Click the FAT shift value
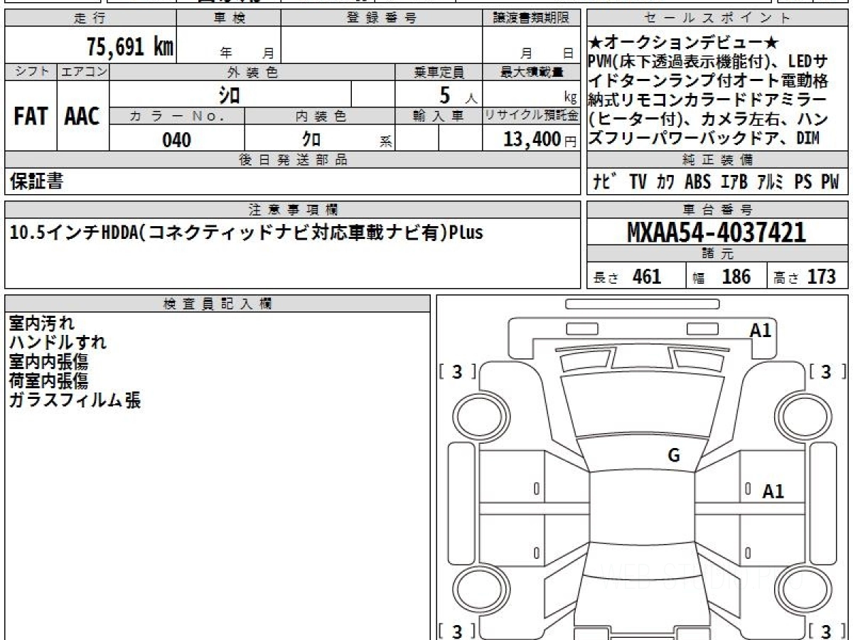Image resolution: width=853 pixels, height=640 pixels. point(31,117)
